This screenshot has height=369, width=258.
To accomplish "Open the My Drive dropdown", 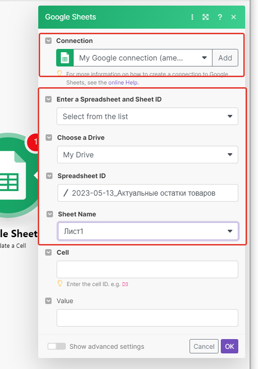I will pyautogui.click(x=148, y=154).
